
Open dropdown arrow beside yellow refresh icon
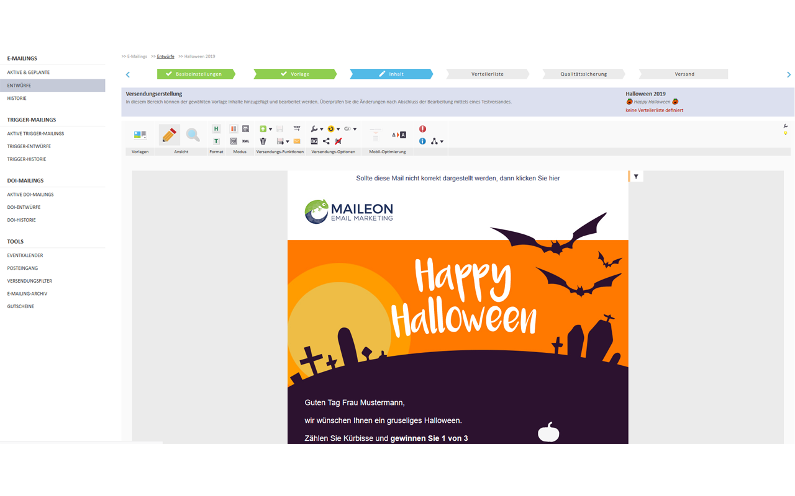pyautogui.click(x=338, y=130)
